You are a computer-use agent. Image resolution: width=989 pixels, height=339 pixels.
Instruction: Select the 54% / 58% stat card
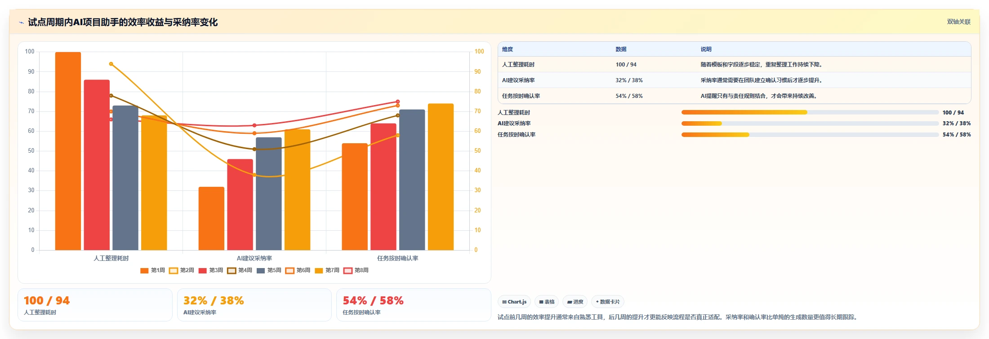[414, 305]
